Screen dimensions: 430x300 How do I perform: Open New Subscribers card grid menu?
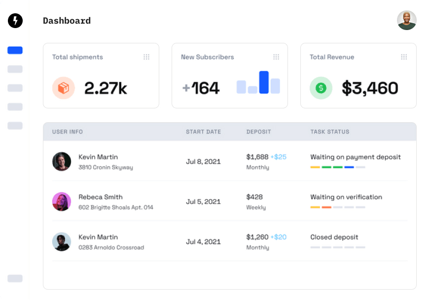(276, 57)
